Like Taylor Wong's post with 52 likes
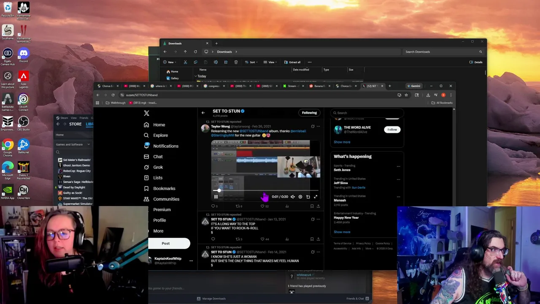Screen dimensions: 540x304 [264, 206]
